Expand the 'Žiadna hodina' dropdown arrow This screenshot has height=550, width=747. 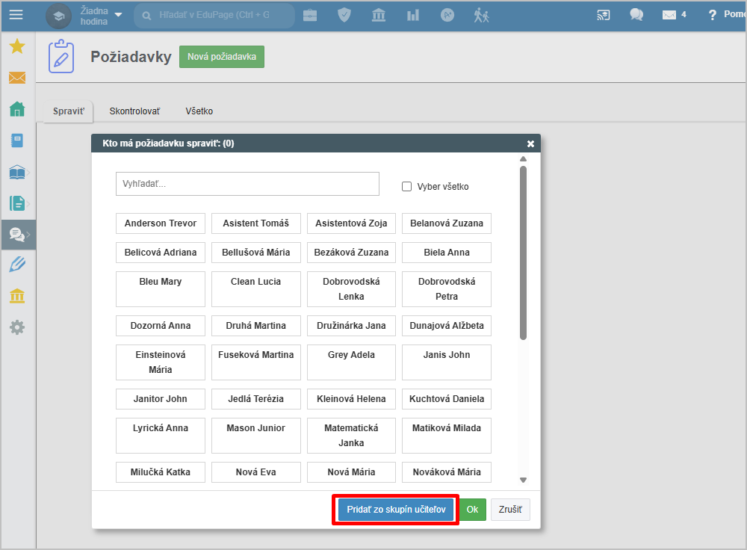118,15
